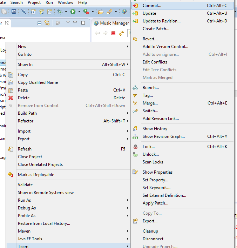
Task: Expand the Maven submenu
Action: 127,231
